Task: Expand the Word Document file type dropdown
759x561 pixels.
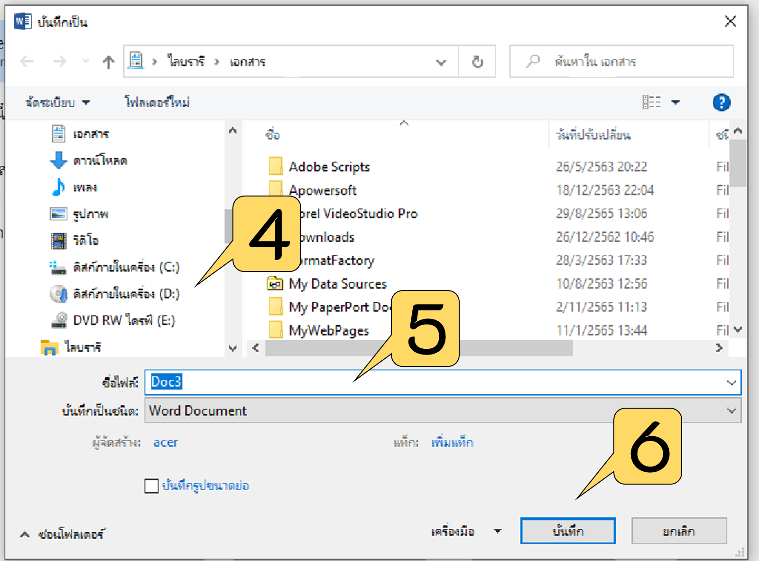Action: [x=731, y=411]
